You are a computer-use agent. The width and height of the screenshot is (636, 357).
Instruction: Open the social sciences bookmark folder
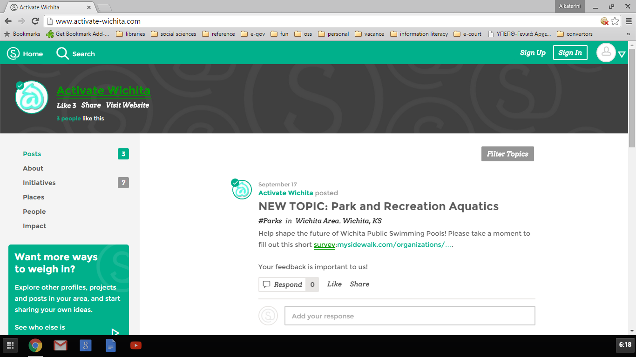pyautogui.click(x=173, y=34)
